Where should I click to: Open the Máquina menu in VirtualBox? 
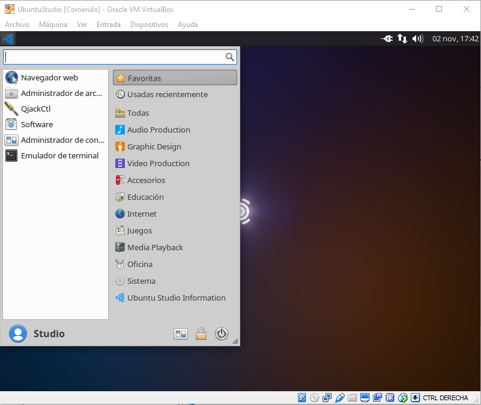tap(53, 25)
